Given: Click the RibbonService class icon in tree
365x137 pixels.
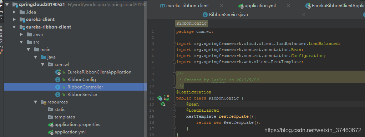Looking at the screenshot, I should (57, 95).
